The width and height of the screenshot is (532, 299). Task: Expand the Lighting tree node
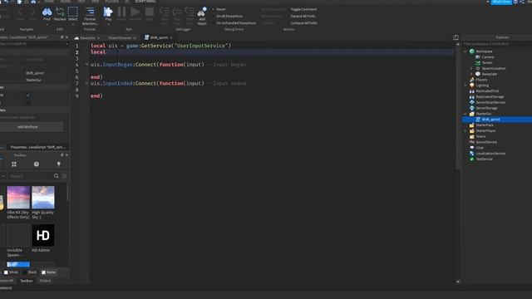pyautogui.click(x=465, y=86)
